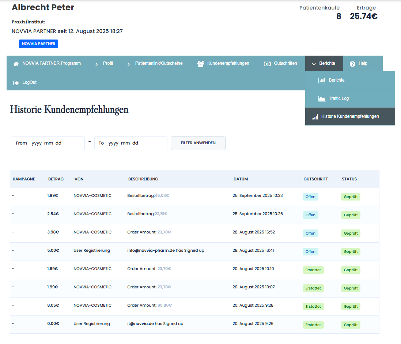Click the question mark Help icon
Screen dimensions: 401x344
pos(352,64)
